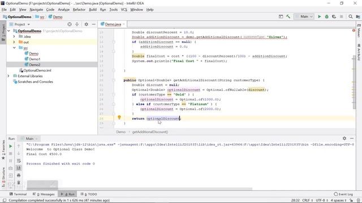The image size is (362, 203).
Task: Rerun Main with green arrow in Run panel
Action: 11,146
